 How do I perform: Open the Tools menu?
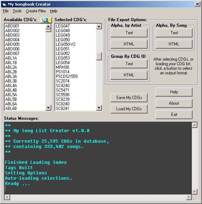click(17, 11)
